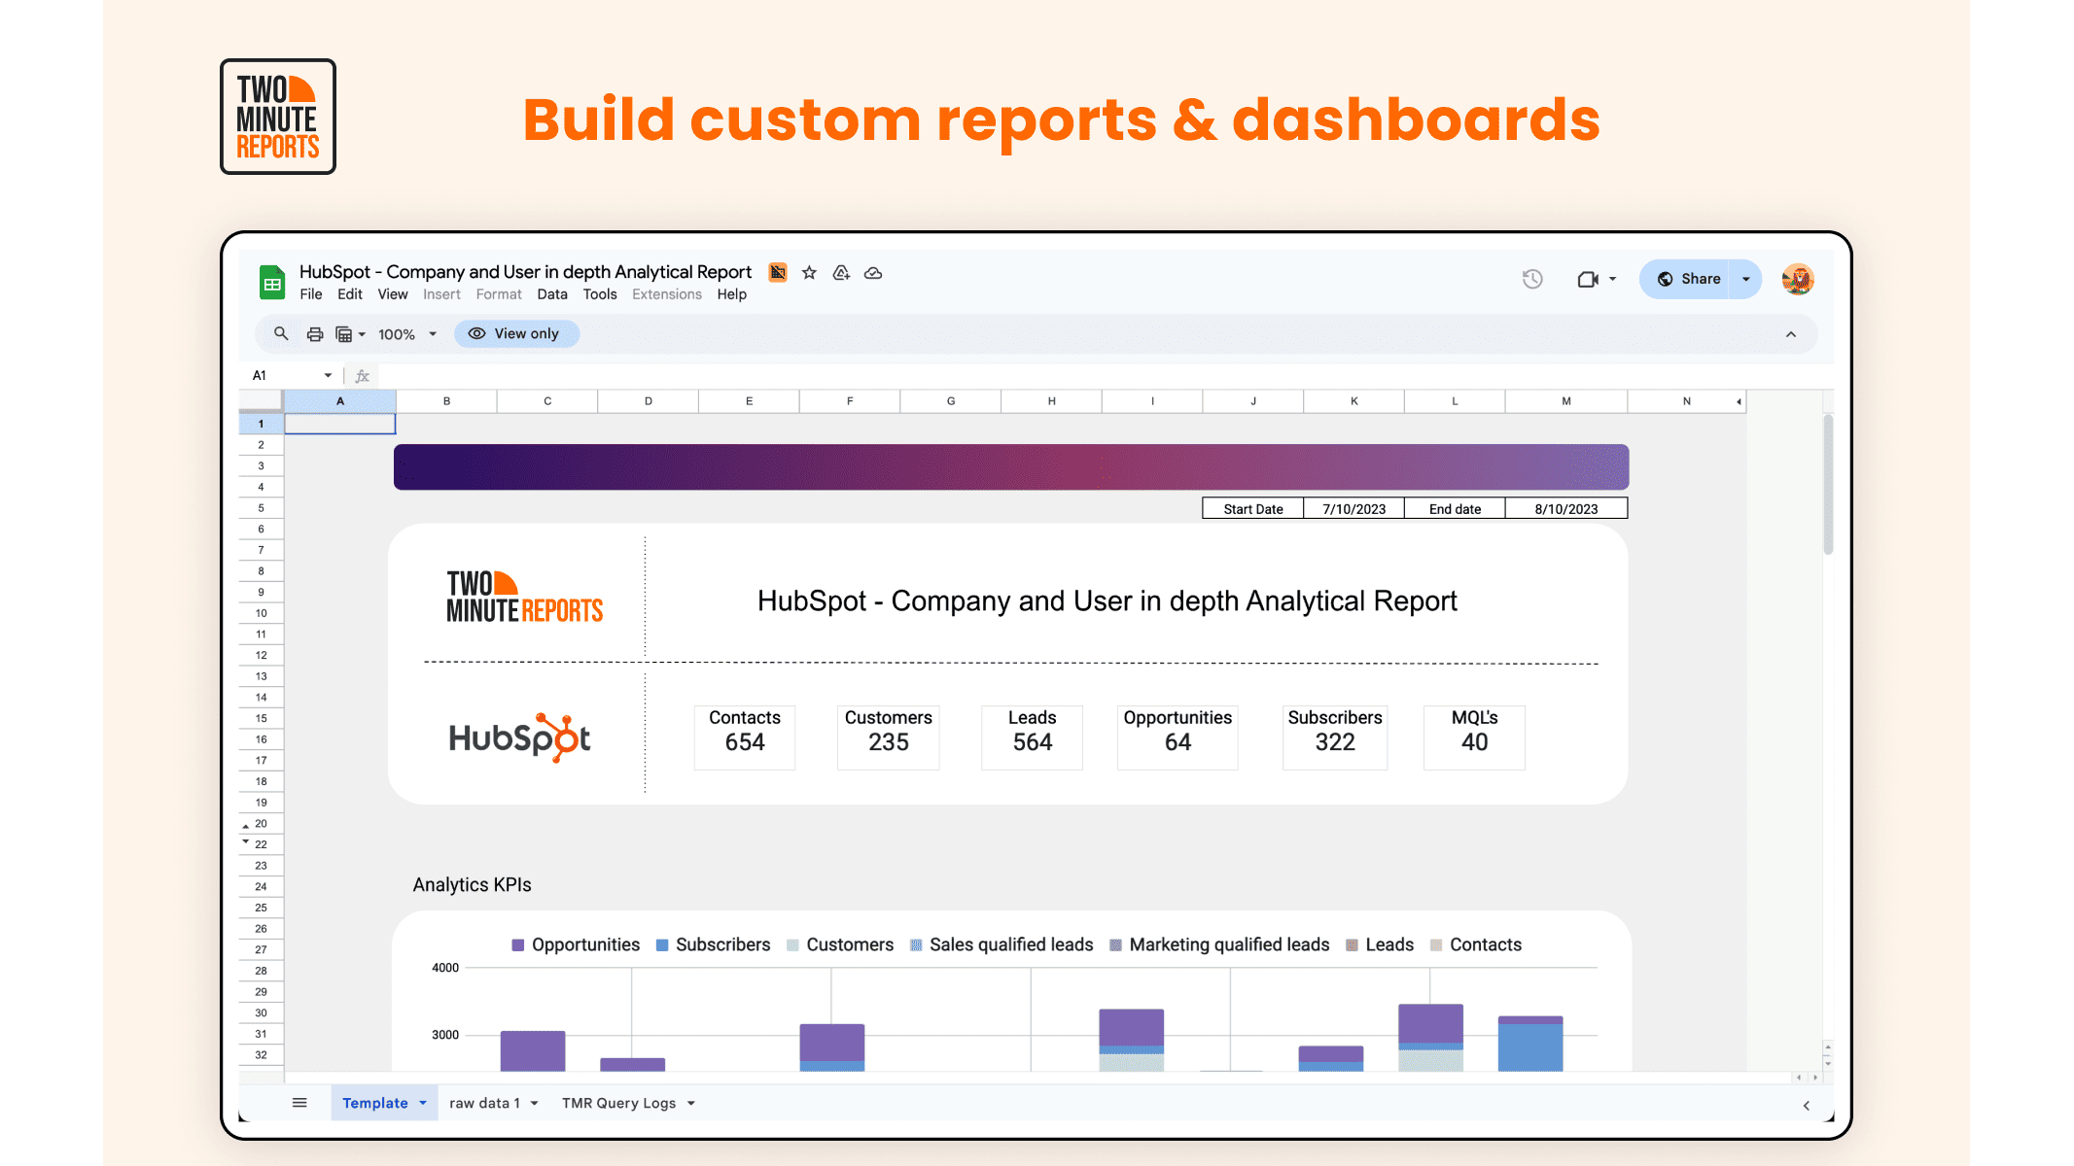Open the Data menu

[x=552, y=294]
